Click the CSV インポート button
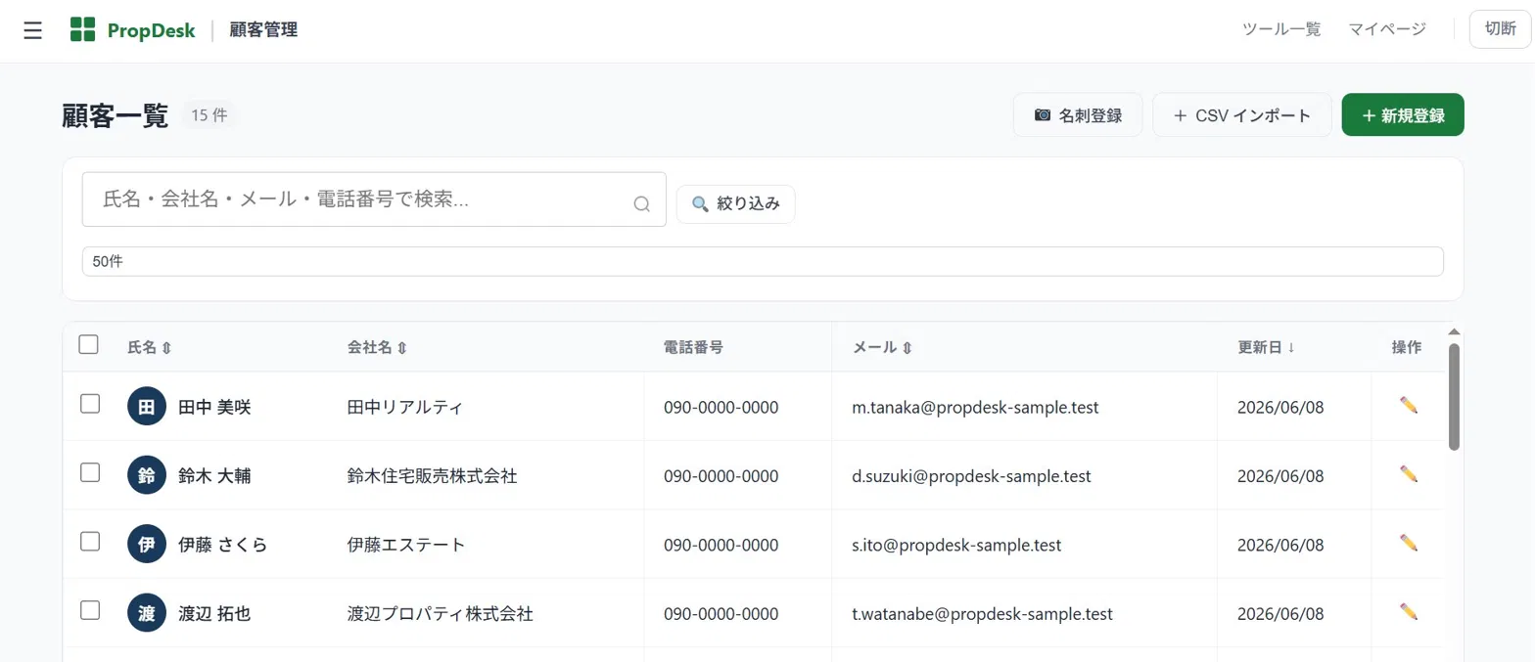Image resolution: width=1535 pixels, height=662 pixels. (1242, 115)
